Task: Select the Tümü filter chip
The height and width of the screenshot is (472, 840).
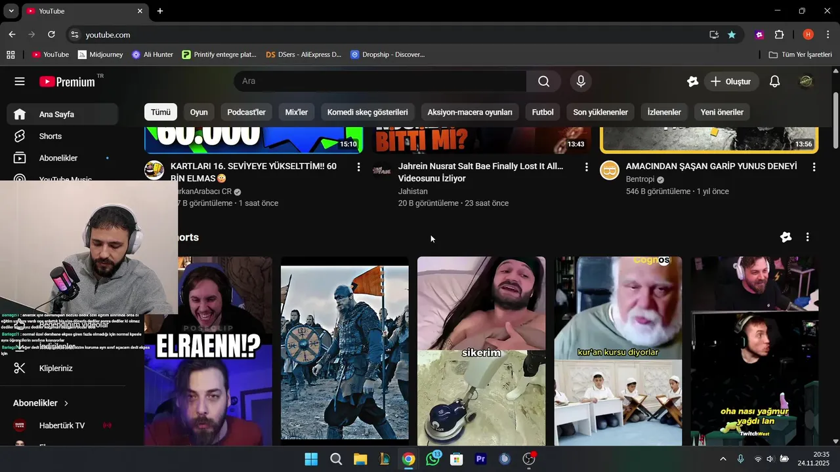Action: (x=161, y=112)
